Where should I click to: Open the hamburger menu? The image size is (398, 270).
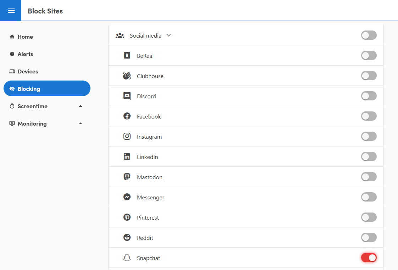(11, 11)
